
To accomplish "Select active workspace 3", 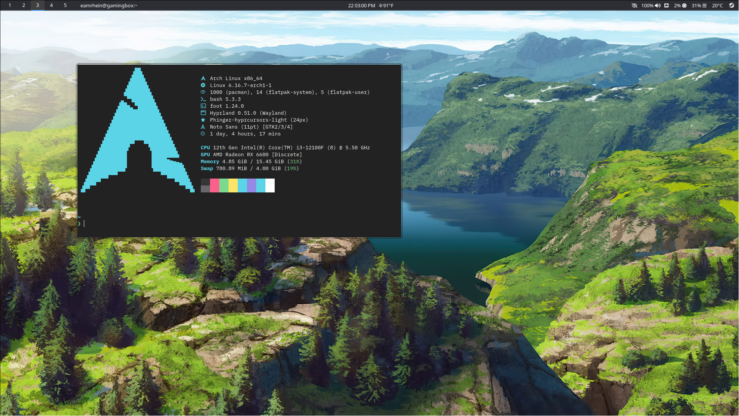I will click(x=37, y=5).
